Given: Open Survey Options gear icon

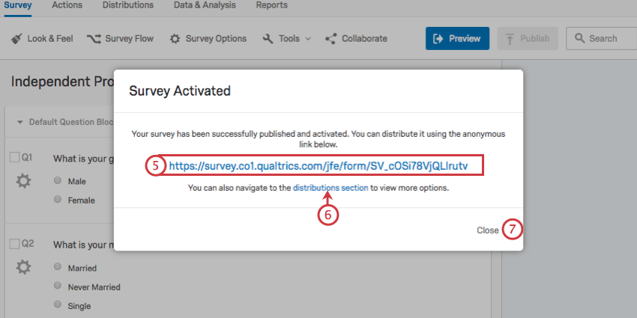Looking at the screenshot, I should coord(175,39).
